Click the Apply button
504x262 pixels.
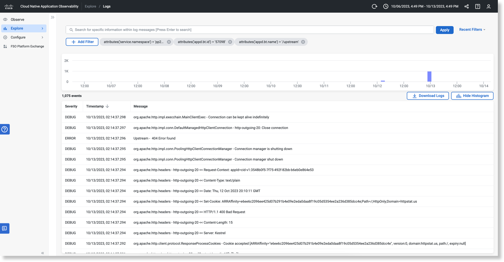445,30
